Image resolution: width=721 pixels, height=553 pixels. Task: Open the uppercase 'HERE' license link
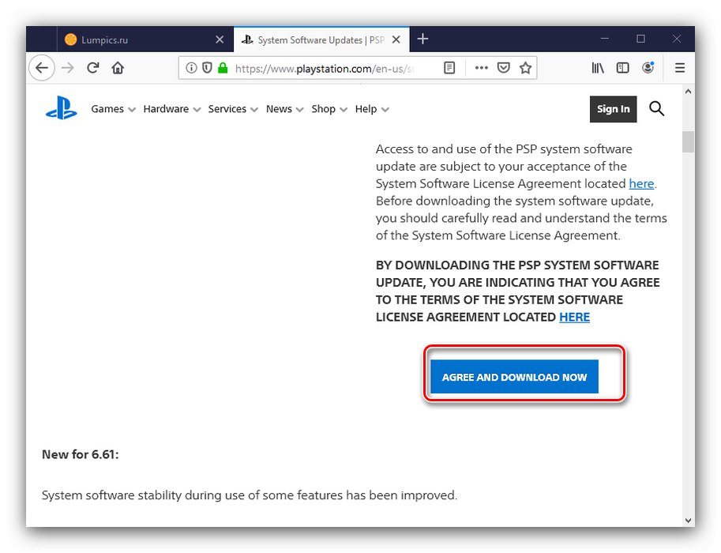tap(574, 317)
